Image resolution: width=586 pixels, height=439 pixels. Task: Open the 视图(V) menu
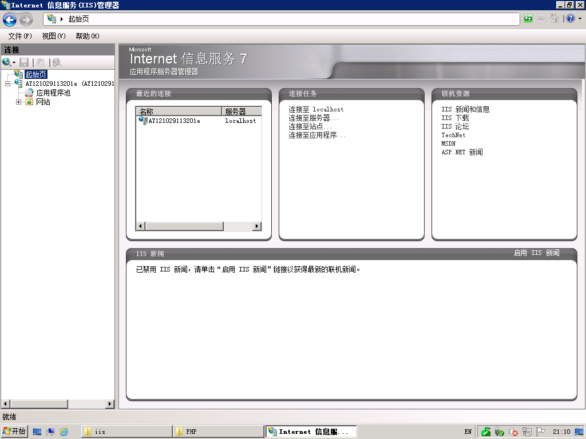click(54, 36)
